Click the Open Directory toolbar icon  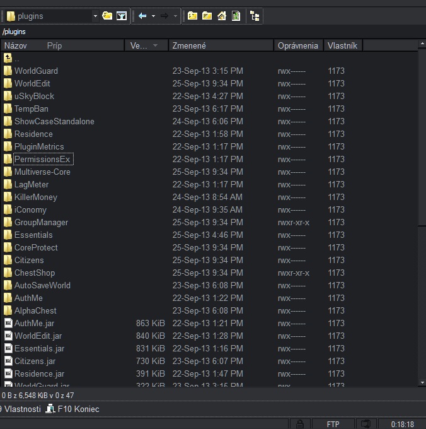point(107,16)
